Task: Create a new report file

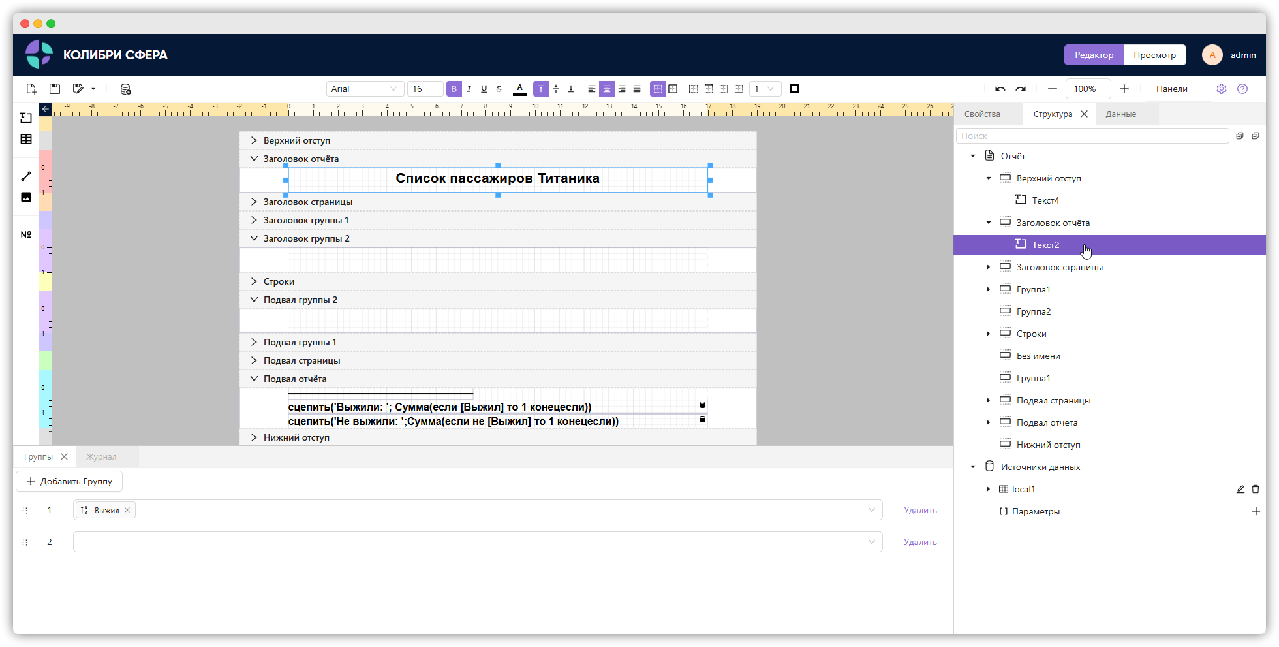Action: pyautogui.click(x=31, y=89)
